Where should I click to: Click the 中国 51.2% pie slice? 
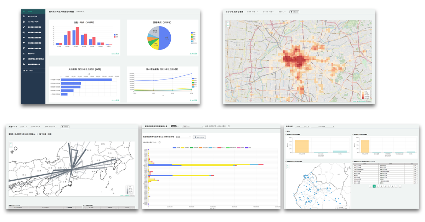[x=166, y=38]
